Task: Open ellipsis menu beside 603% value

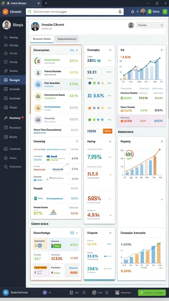Action: point(110,199)
